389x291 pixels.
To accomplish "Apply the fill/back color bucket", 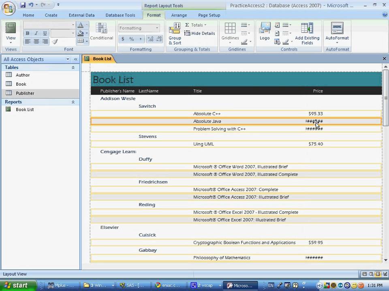I will [80, 33].
